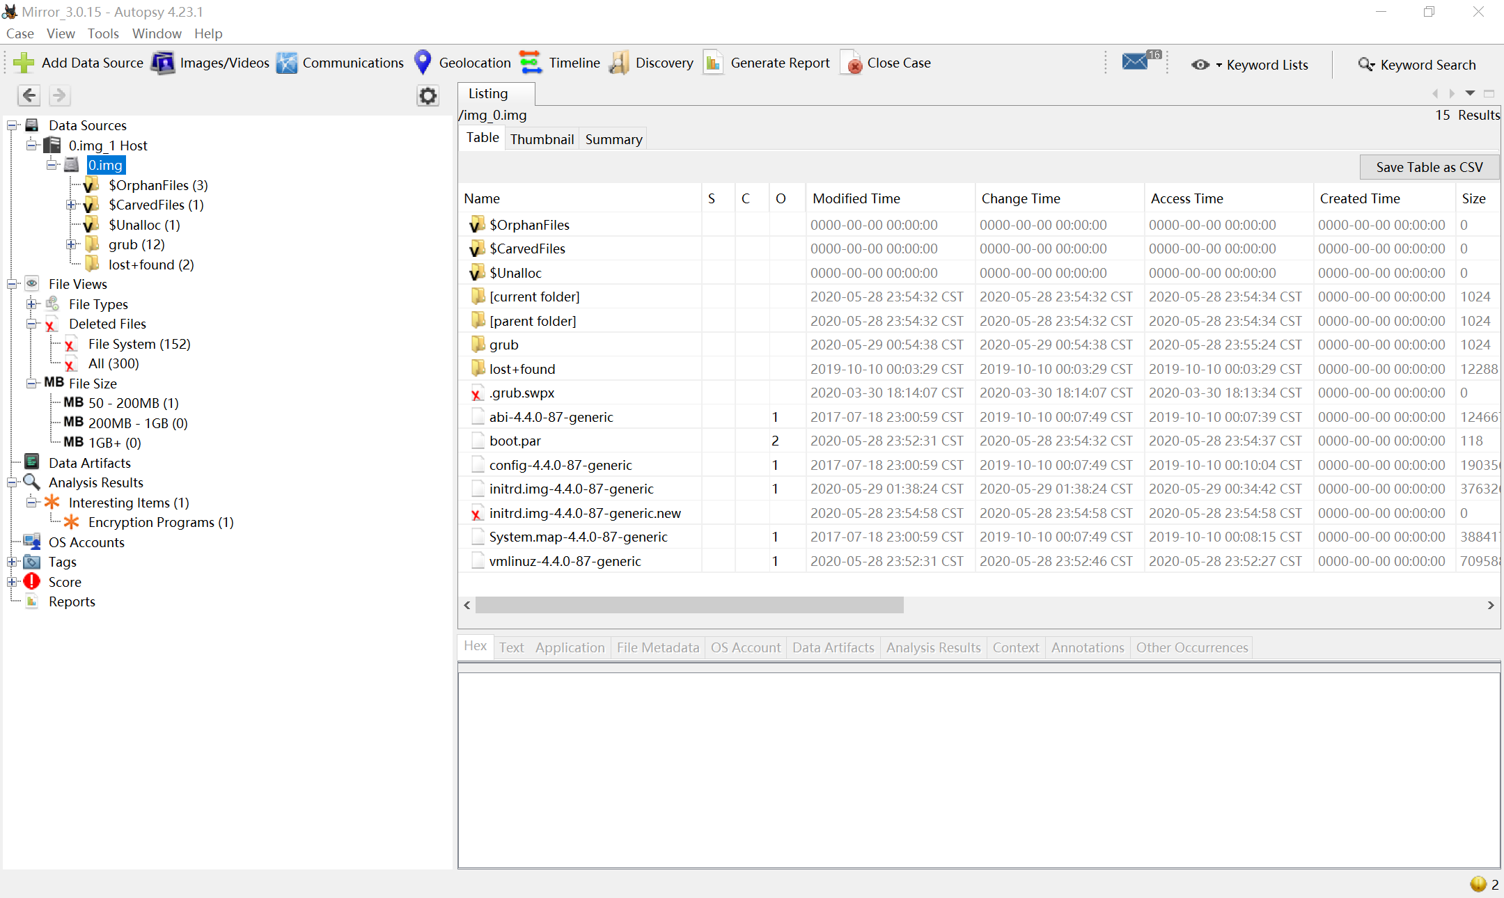Select deleted file .grub.swpx
Viewport: 1504px width, 898px height.
[978, 393]
